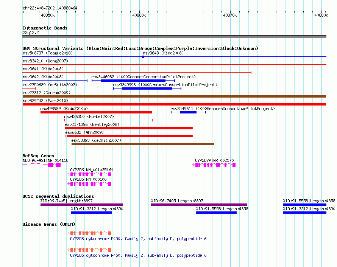Select purple 96.7405 duplication bar near 40865k
Image resolution: width=337 pixels, height=267 pixels.
tap(199, 205)
